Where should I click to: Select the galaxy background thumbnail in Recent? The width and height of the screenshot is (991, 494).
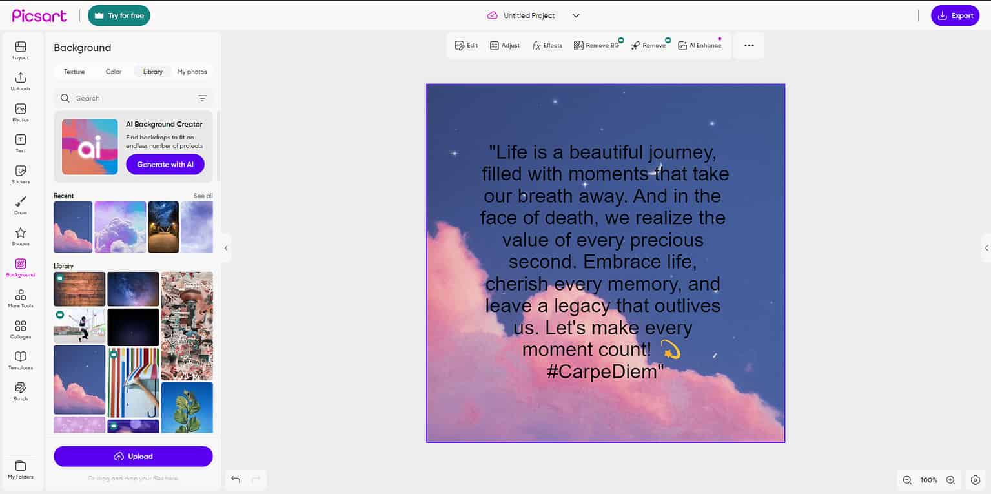pos(163,227)
